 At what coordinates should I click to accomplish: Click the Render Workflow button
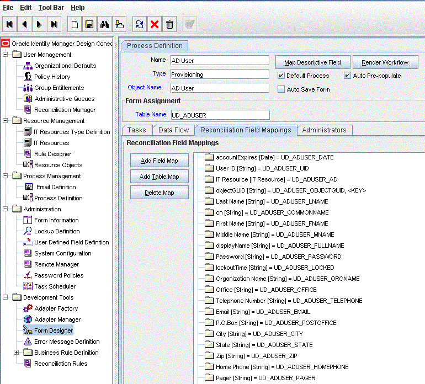(x=385, y=62)
